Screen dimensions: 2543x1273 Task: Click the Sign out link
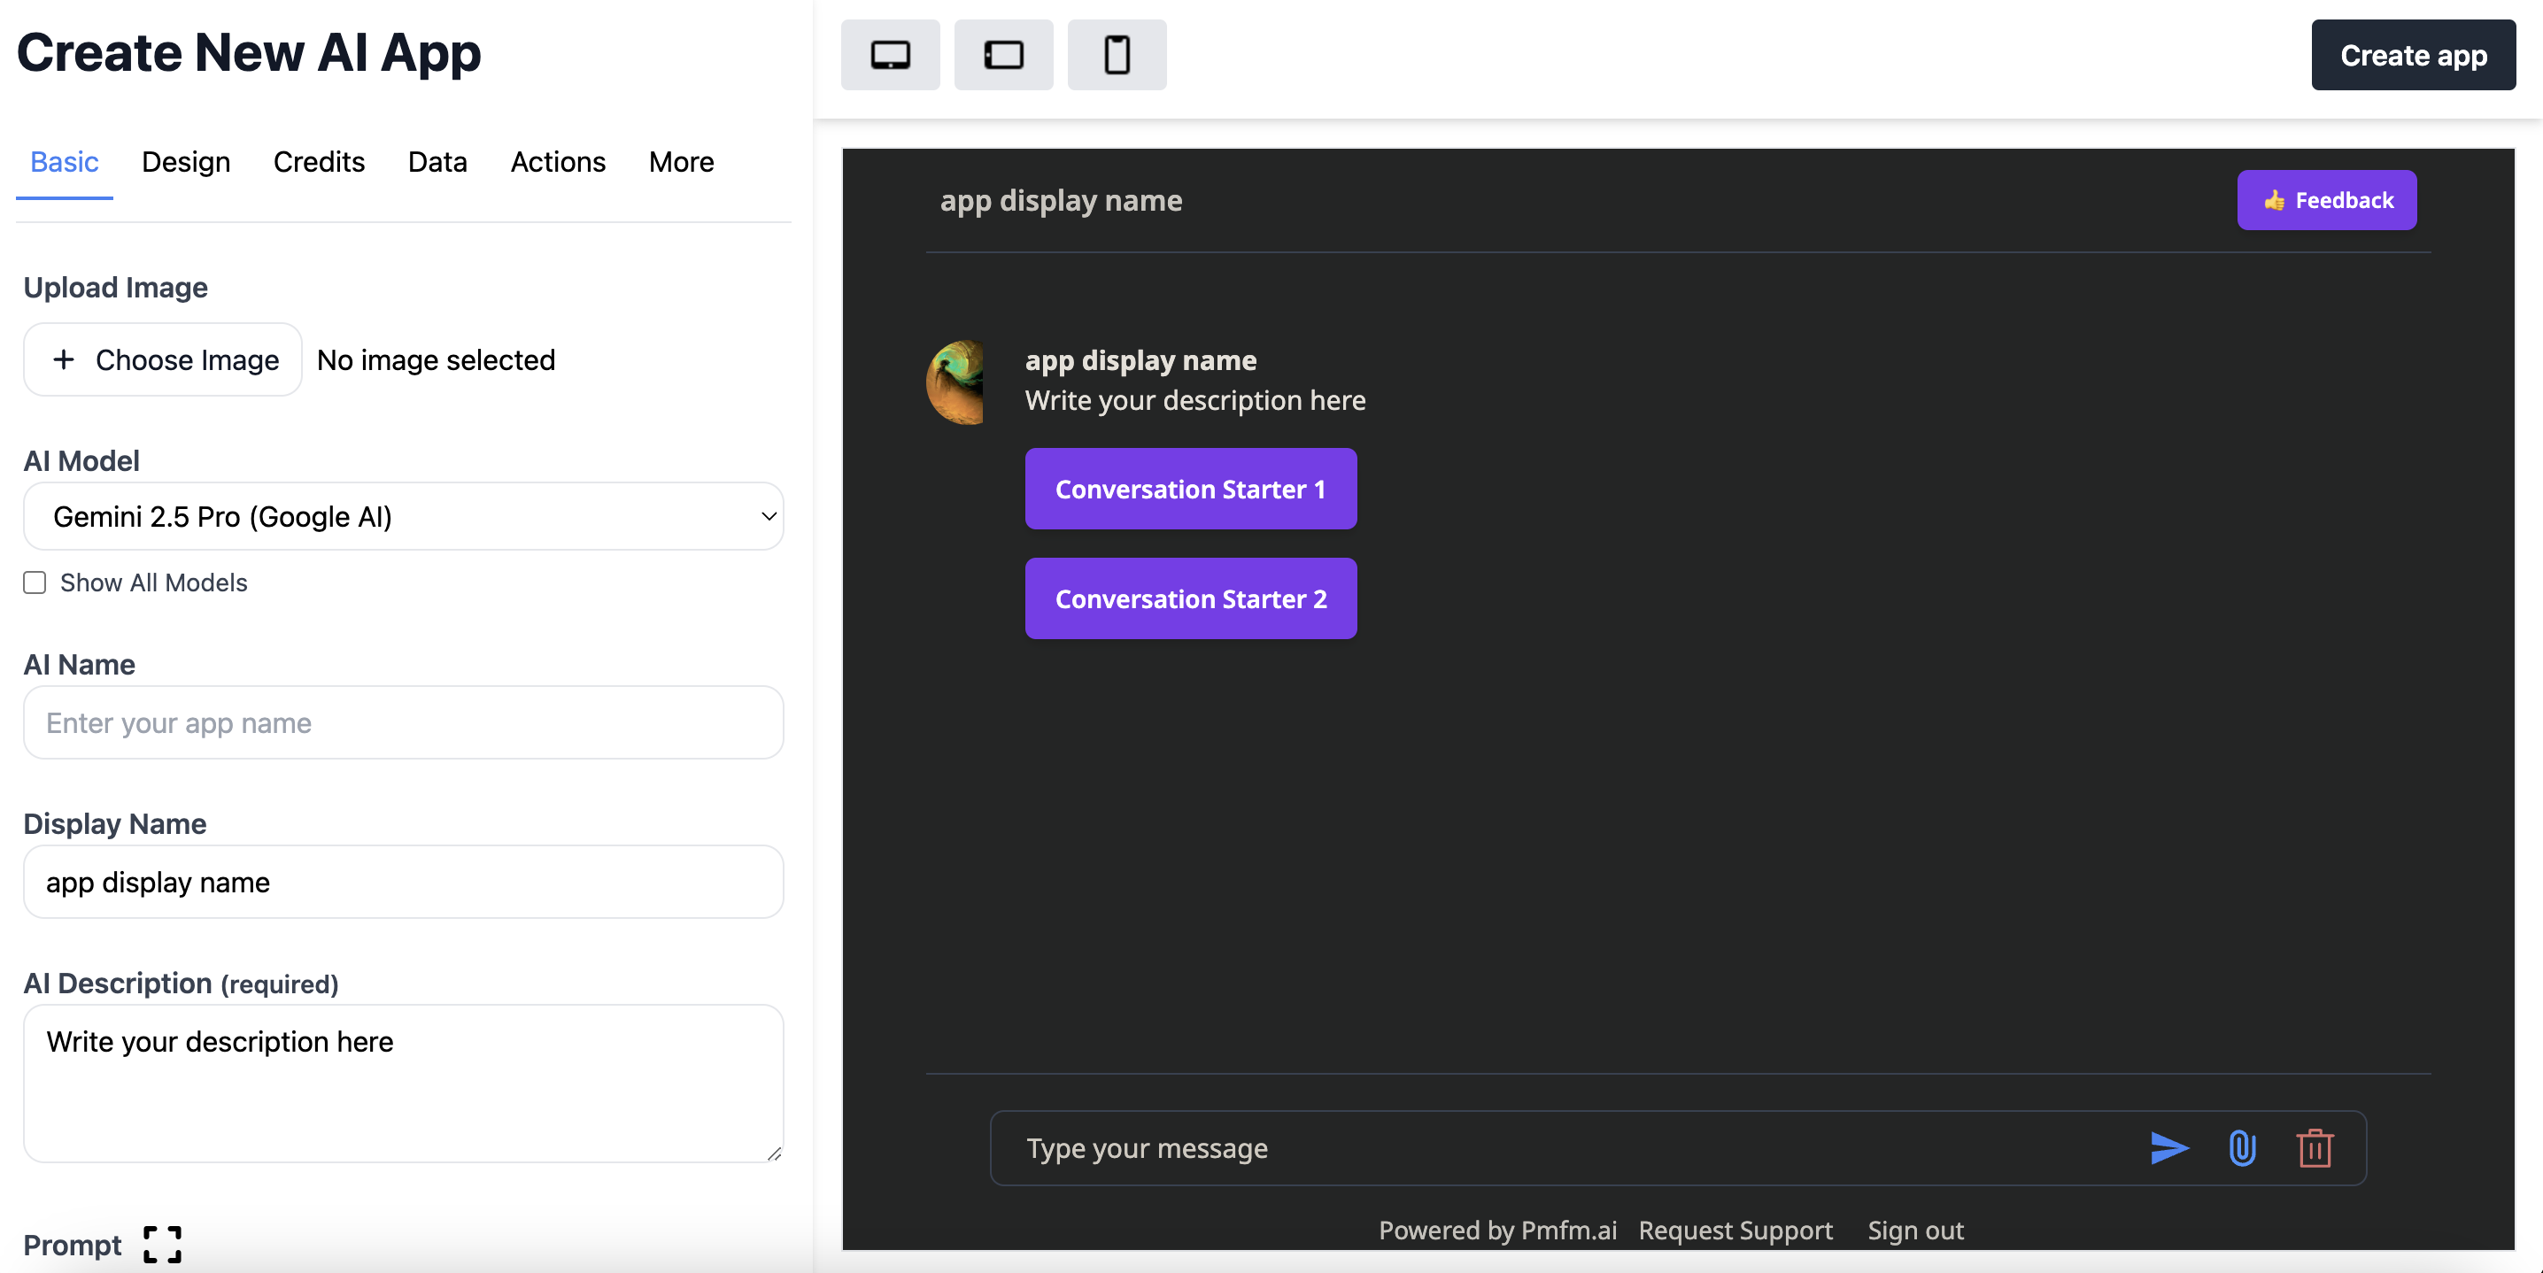click(x=1914, y=1231)
